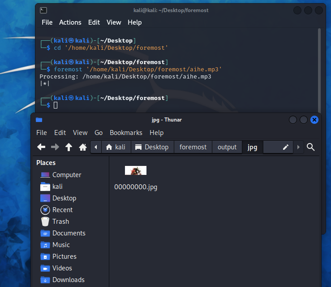Click the terminal vertical scrollbar

coord(319,71)
